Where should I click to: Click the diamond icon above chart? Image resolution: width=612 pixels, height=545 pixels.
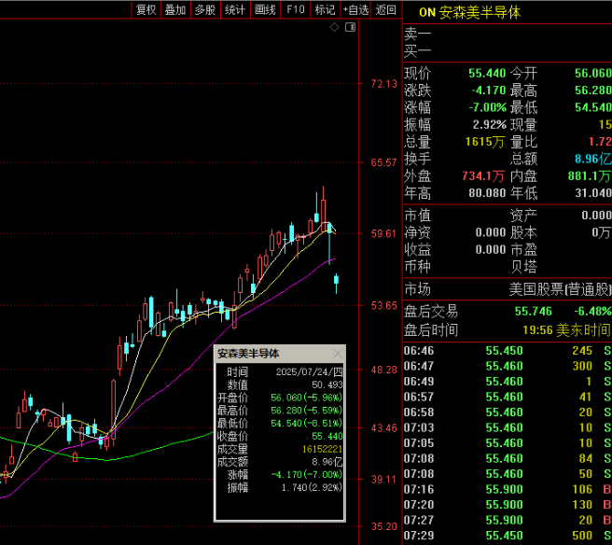[335, 27]
